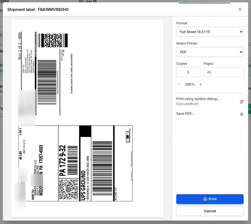This screenshot has width=251, height=224.
Task: Click the external-link icon for system dialog
Action: point(241,102)
